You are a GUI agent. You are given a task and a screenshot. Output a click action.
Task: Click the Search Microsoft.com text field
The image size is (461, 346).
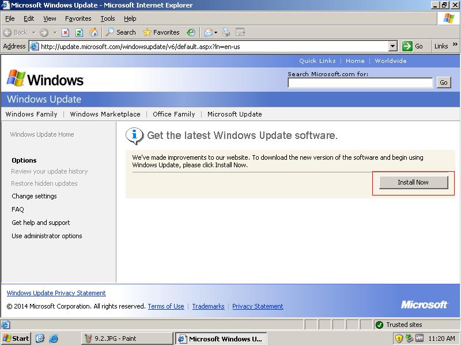tap(360, 82)
